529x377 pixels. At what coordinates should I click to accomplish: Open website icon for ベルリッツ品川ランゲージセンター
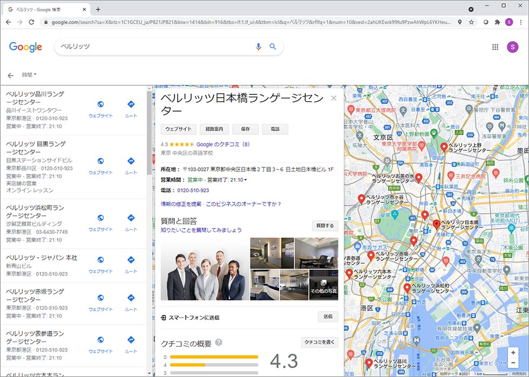[100, 104]
